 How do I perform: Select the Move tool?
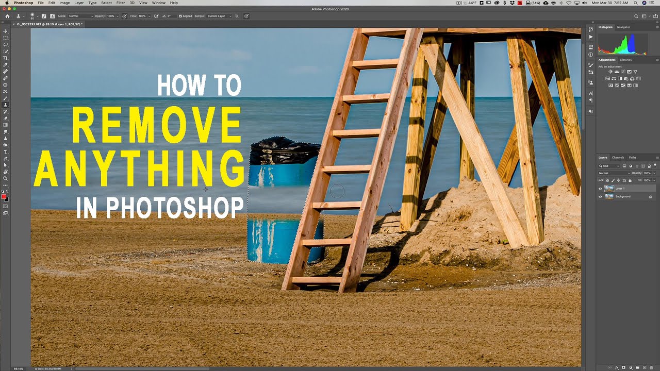point(6,31)
